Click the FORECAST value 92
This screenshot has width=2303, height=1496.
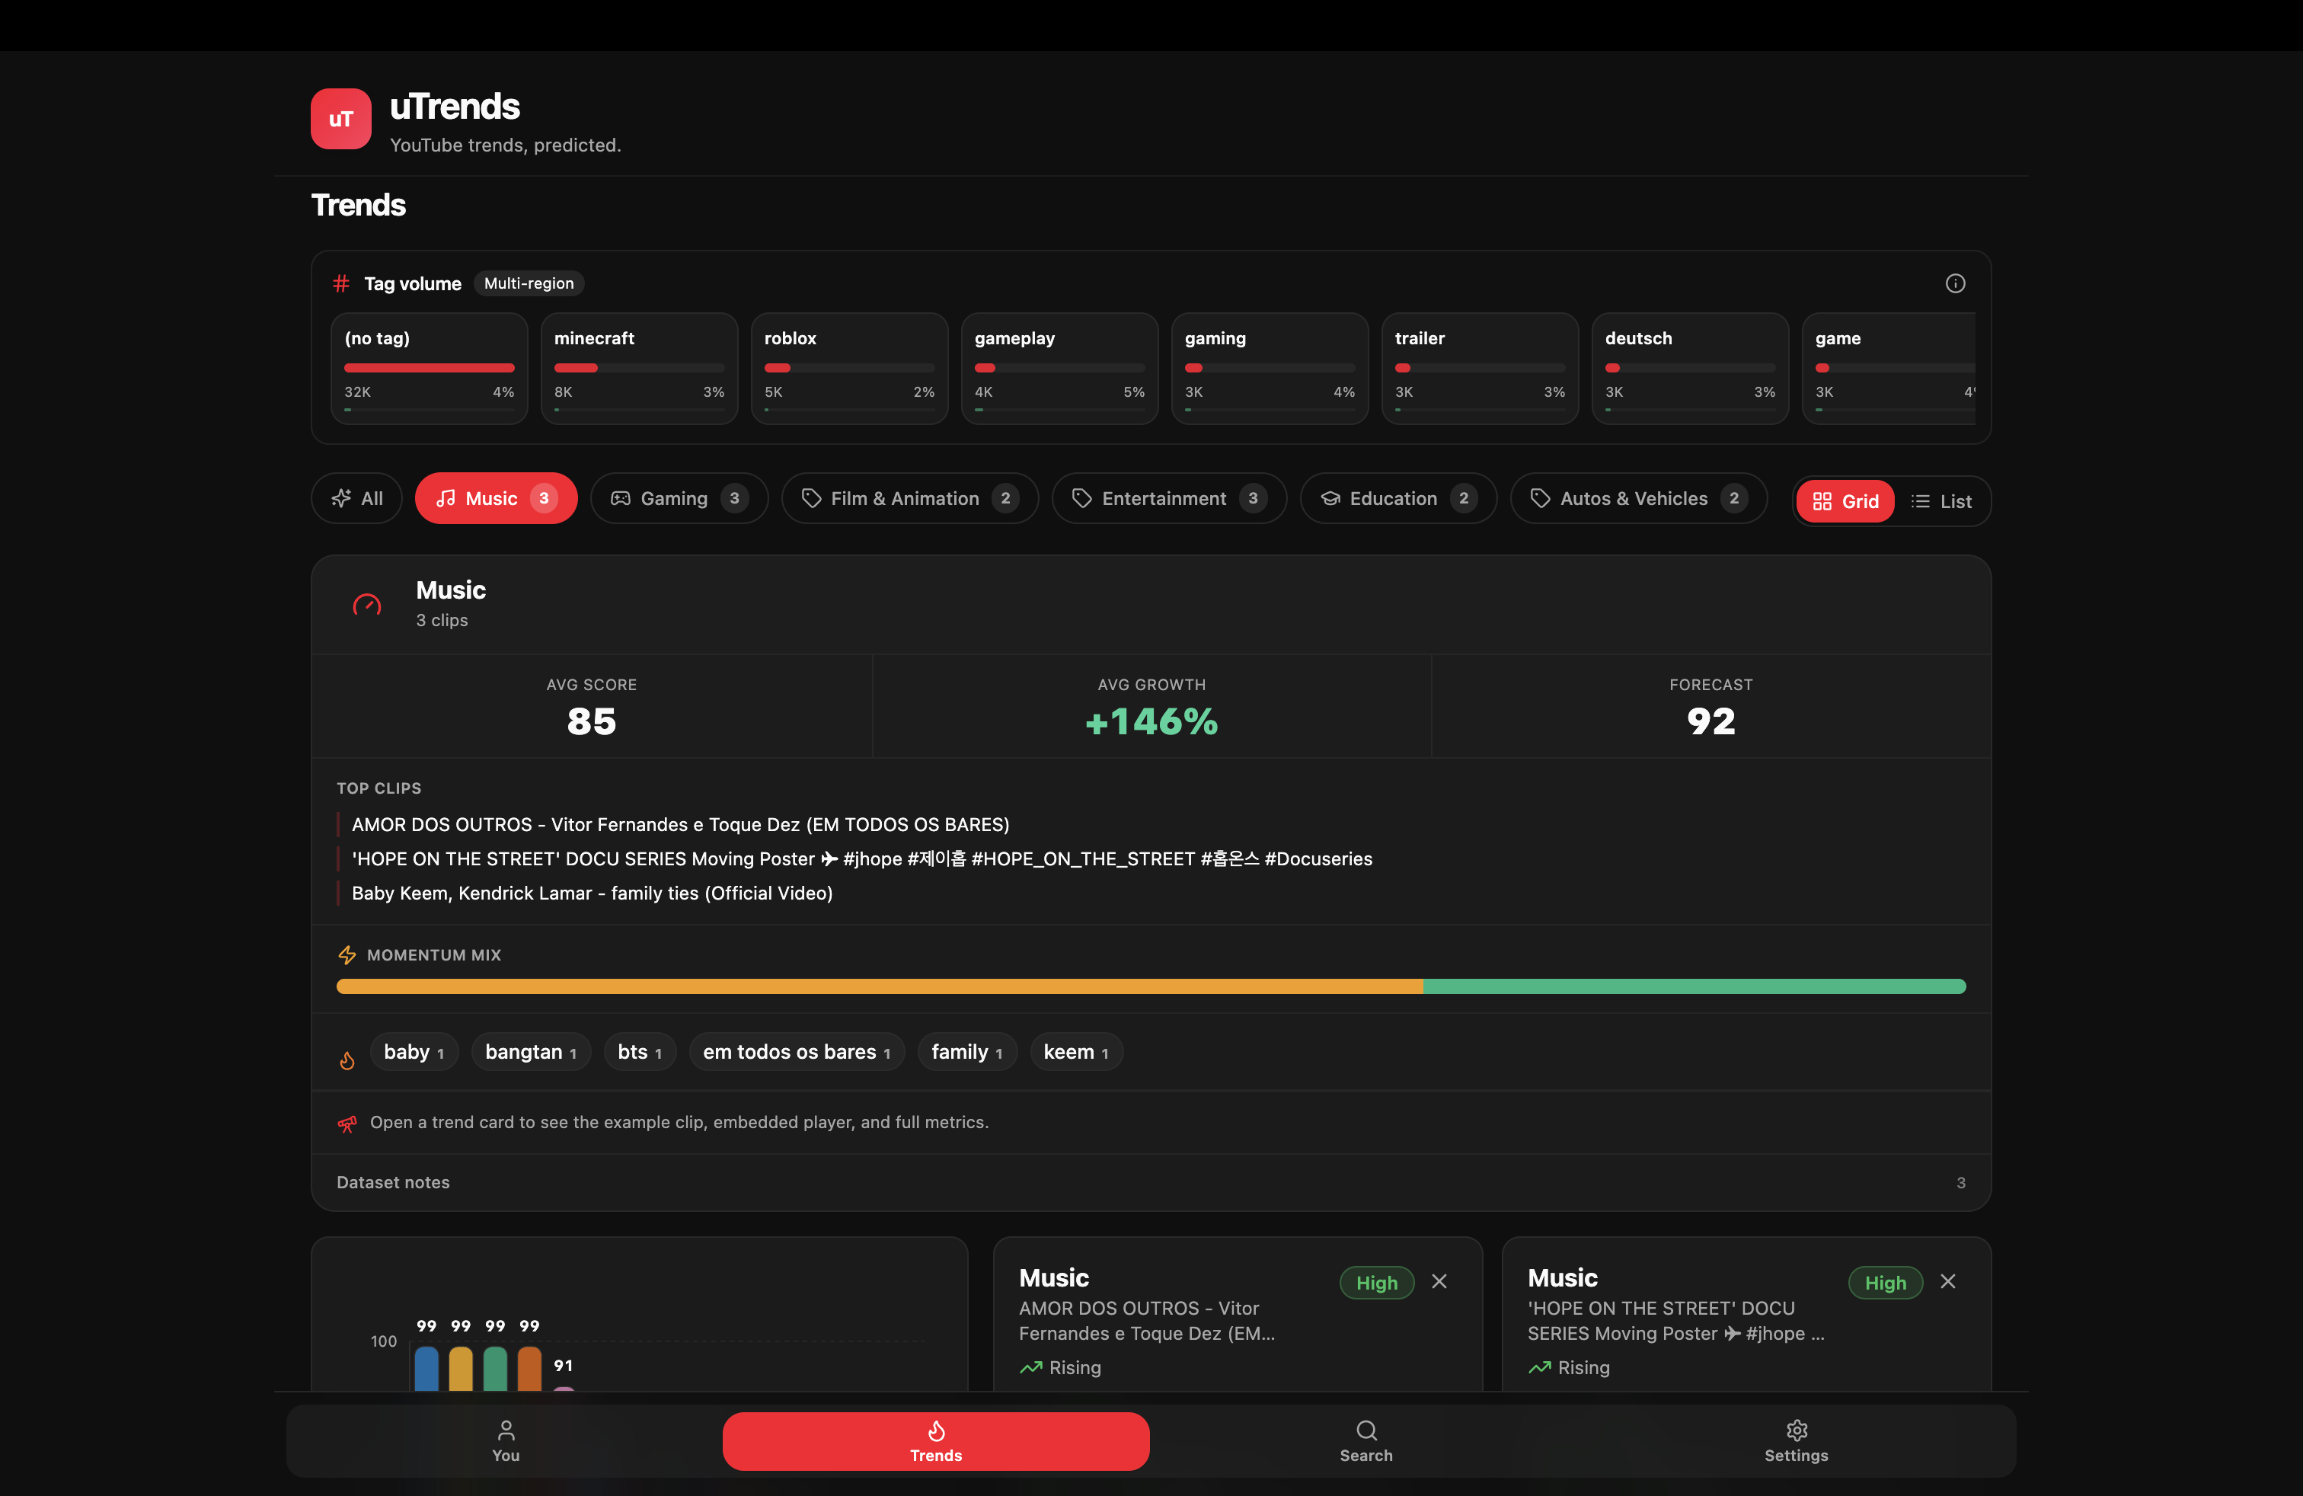1710,722
